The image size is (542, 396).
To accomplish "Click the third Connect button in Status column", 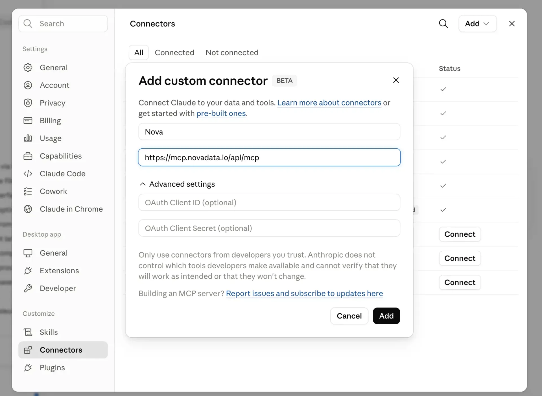I will pos(460,282).
